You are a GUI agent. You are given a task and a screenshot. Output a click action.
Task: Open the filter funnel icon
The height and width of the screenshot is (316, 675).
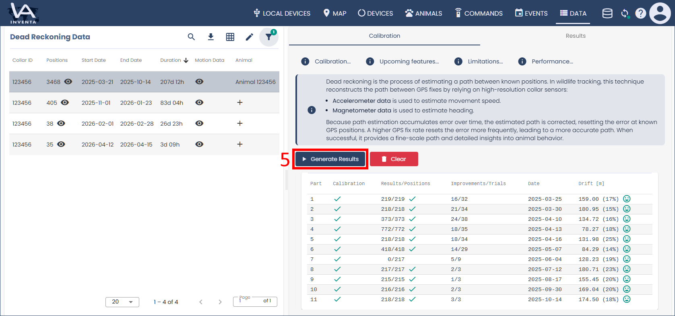point(268,37)
